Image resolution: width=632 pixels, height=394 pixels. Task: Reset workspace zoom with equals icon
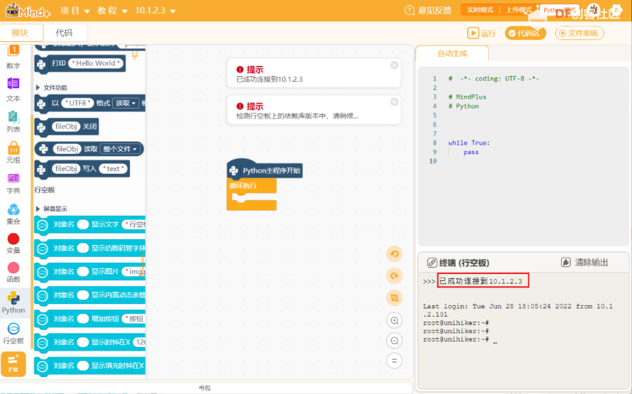click(394, 361)
